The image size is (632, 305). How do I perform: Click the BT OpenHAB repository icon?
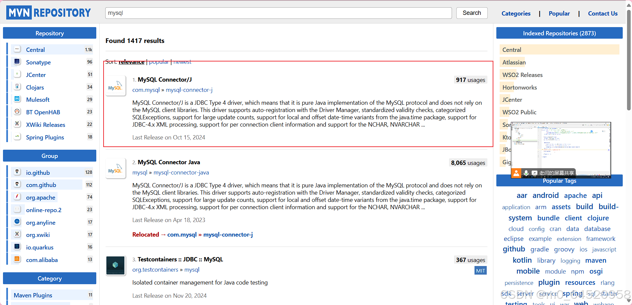[17, 112]
